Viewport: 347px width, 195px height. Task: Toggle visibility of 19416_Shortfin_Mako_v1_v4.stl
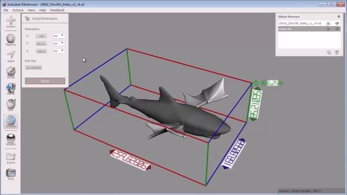pyautogui.click(x=337, y=23)
